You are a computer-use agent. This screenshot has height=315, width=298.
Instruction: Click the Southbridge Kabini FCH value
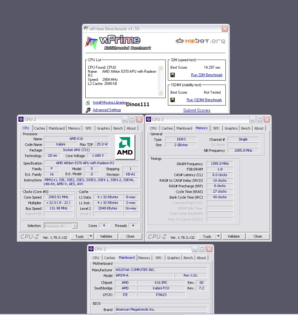tap(161, 288)
